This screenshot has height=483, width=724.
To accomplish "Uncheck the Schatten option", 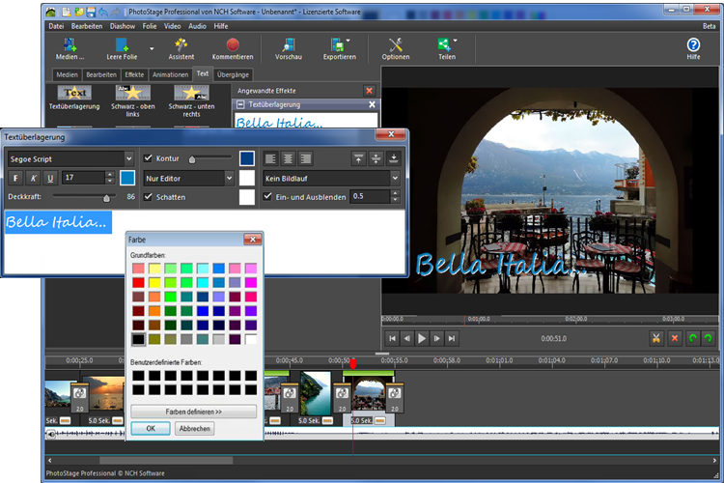I will pyautogui.click(x=148, y=197).
